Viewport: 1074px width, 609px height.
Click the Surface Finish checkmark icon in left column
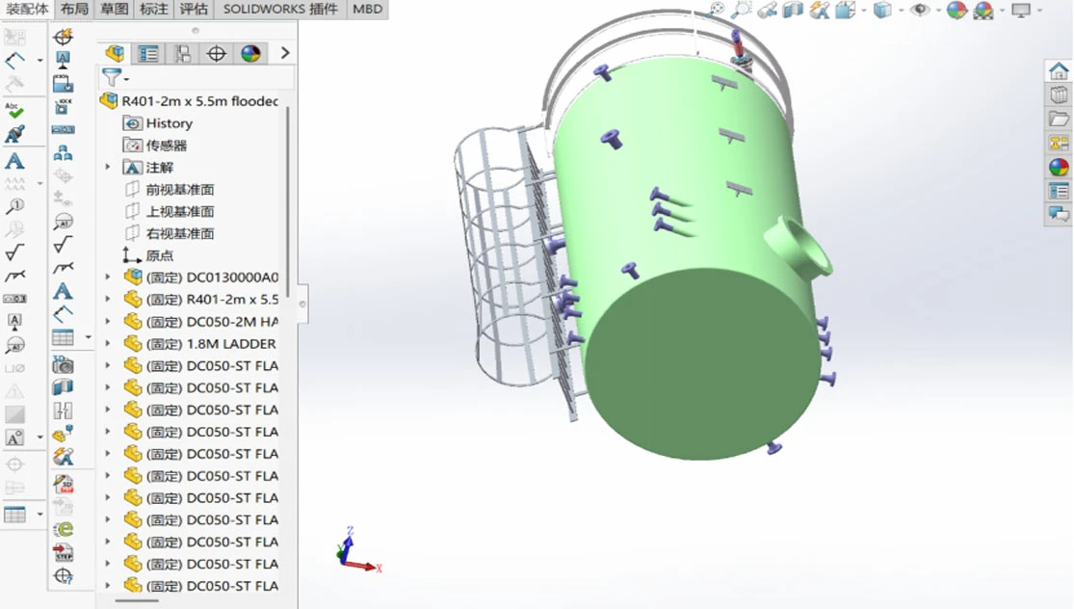[14, 252]
